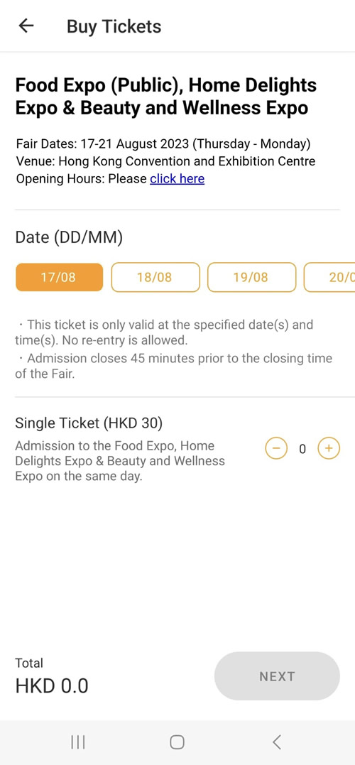
Task: Open the opening hours 'click here' link
Action: [x=177, y=179]
